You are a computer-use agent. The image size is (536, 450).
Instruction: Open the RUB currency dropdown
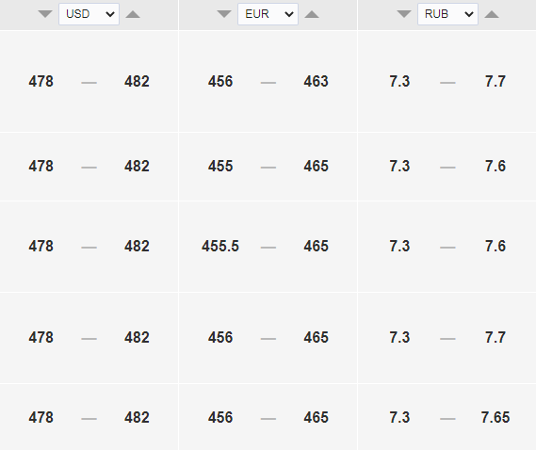(447, 14)
